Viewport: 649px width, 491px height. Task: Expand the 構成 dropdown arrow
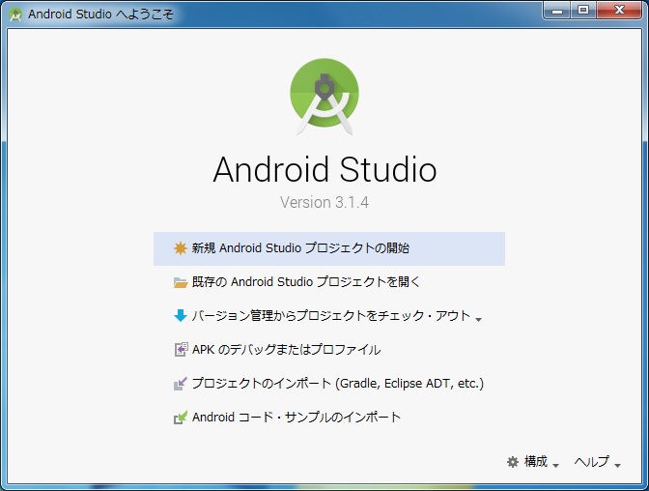coord(555,465)
